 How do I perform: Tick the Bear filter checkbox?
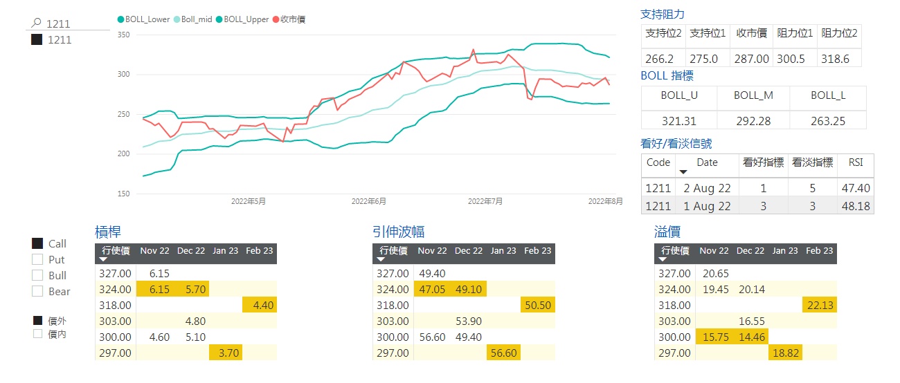pos(37,291)
